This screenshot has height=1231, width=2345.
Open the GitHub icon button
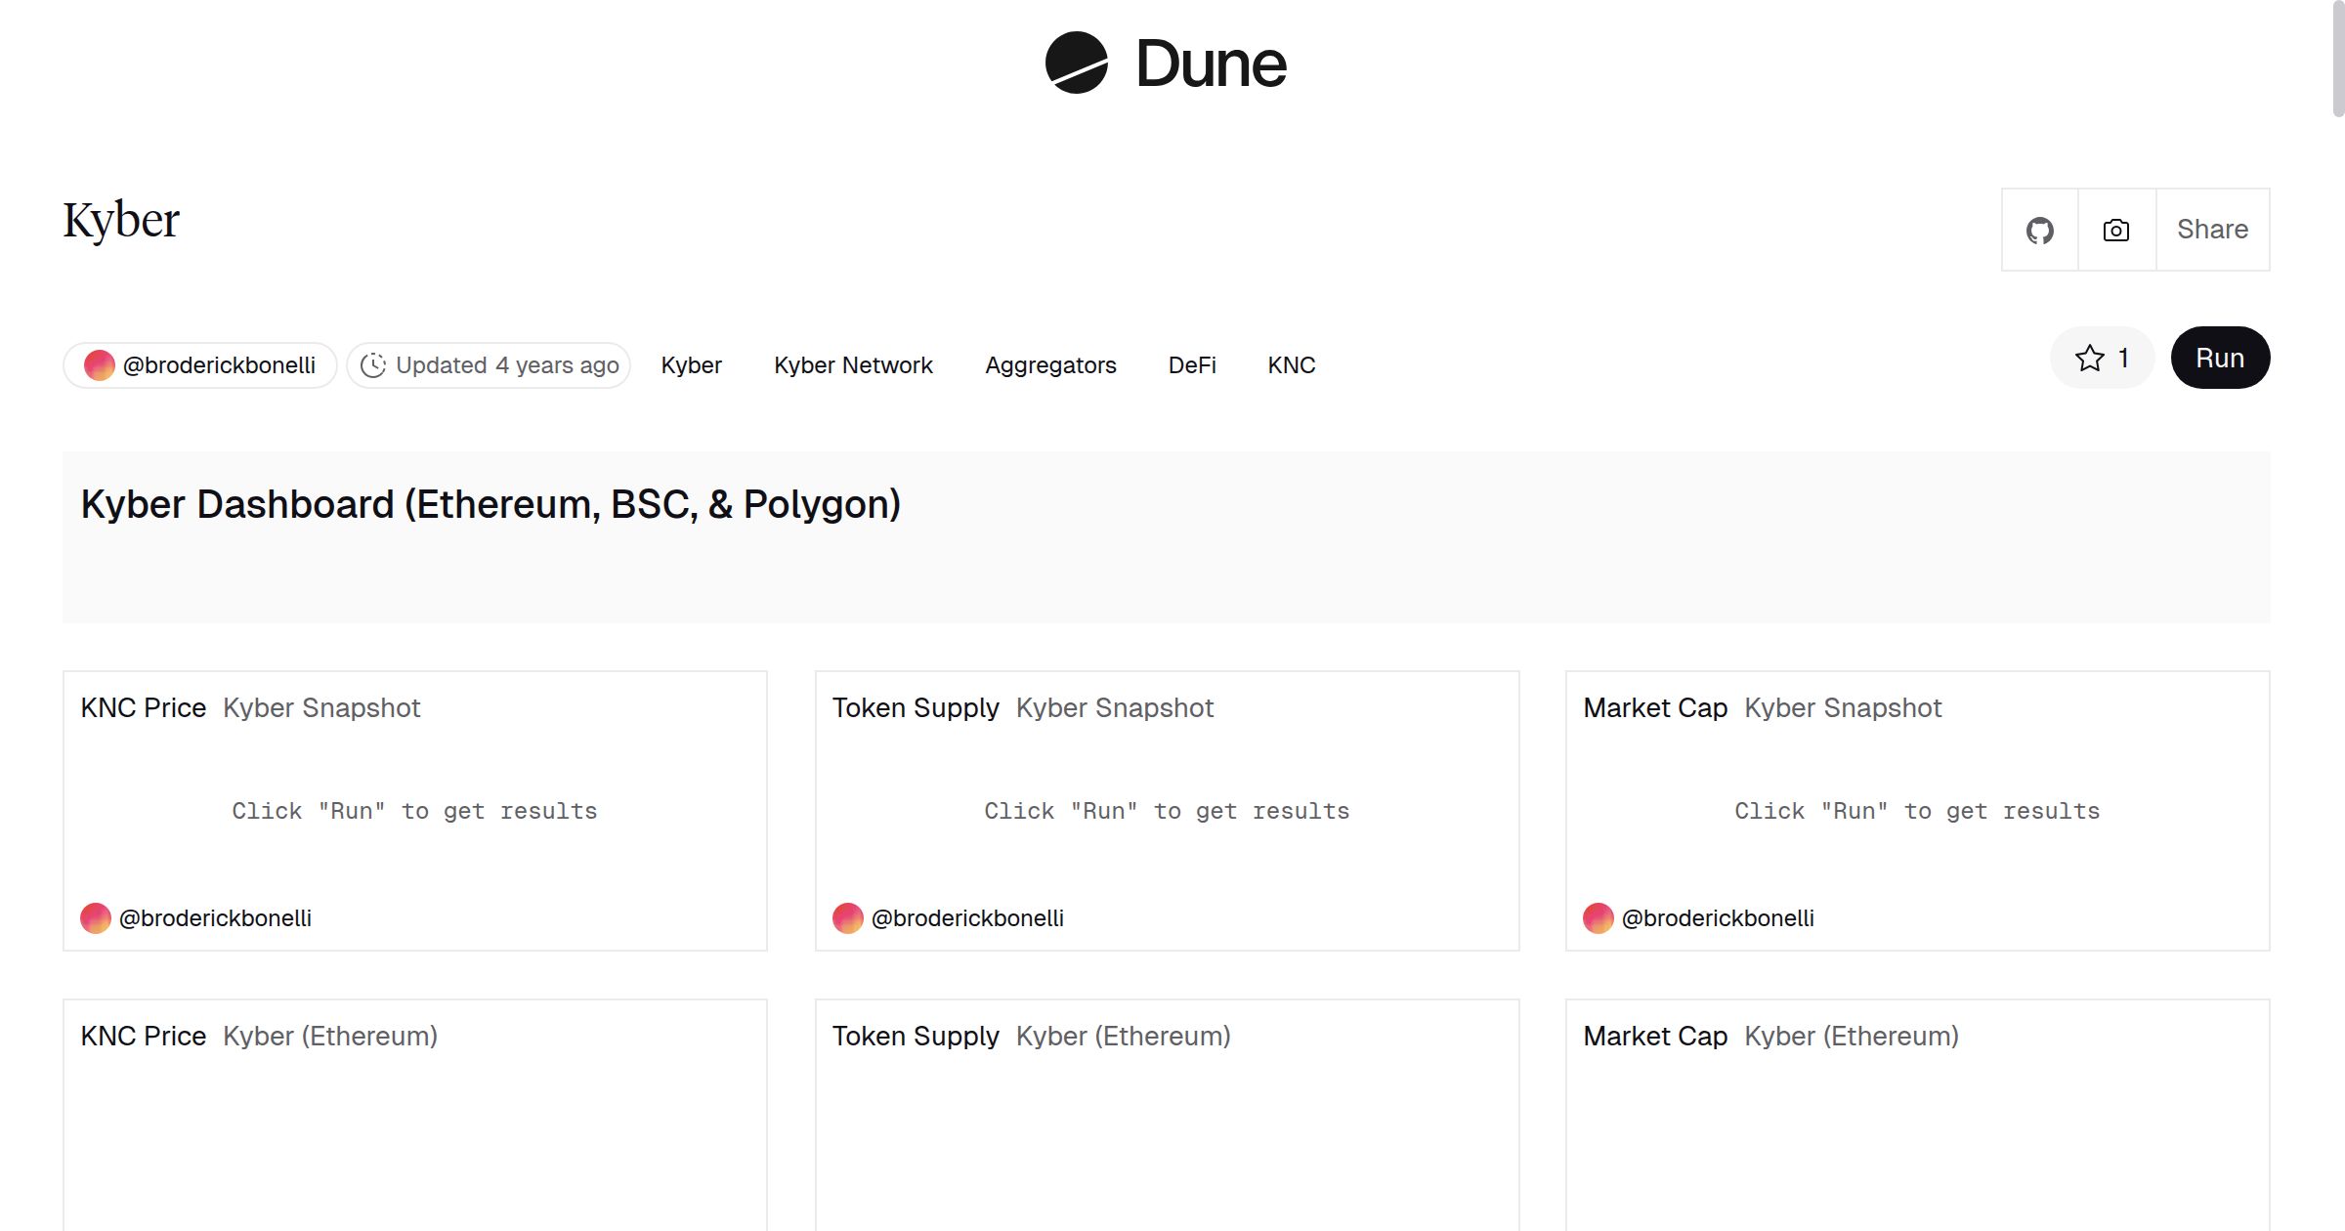[x=2039, y=231]
